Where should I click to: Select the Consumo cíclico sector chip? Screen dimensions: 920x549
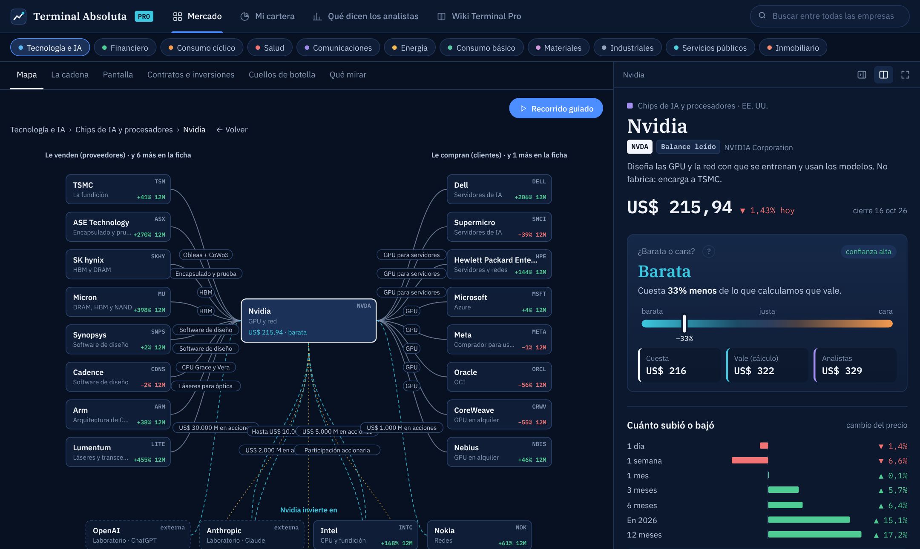201,47
